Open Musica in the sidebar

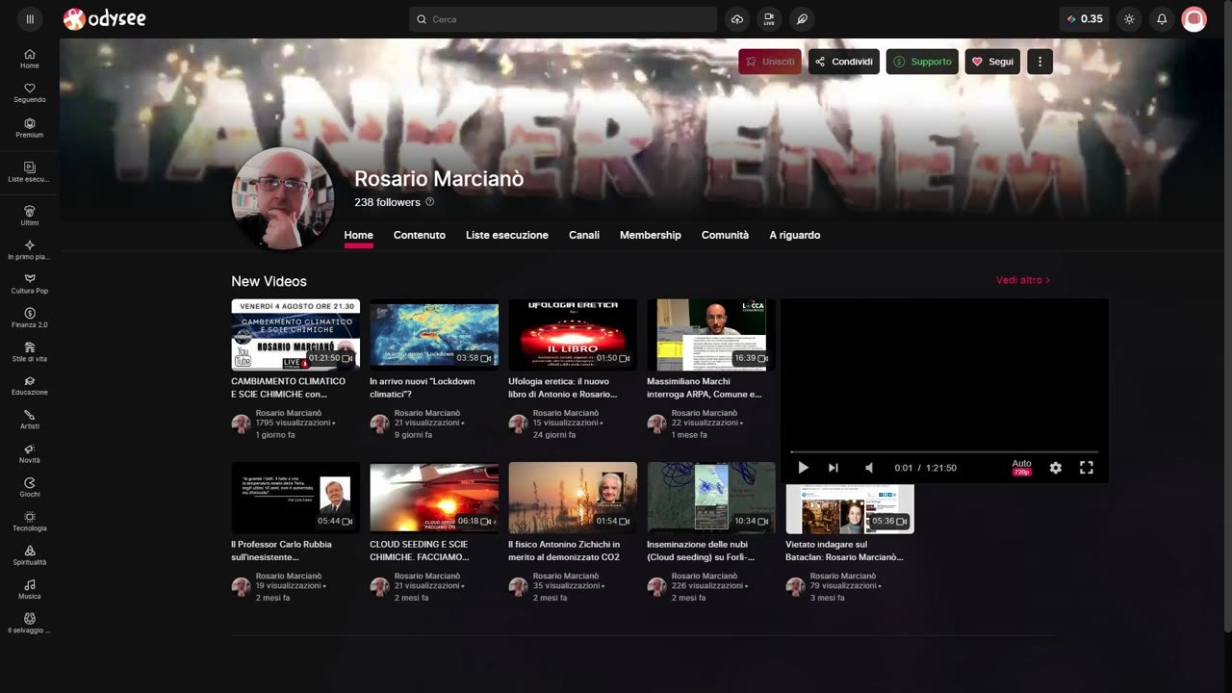tap(30, 589)
